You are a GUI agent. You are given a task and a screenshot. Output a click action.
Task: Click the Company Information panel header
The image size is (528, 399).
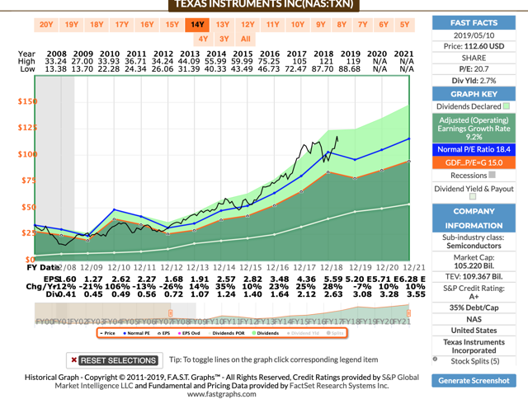click(474, 218)
